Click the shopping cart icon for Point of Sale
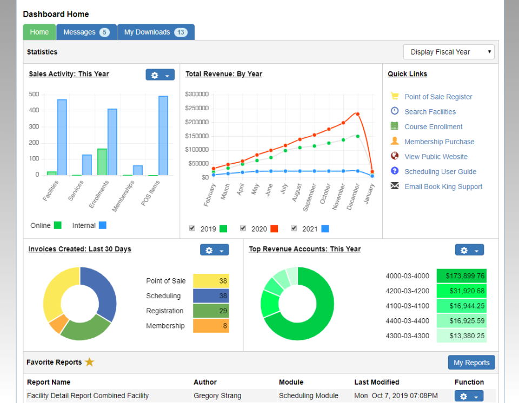Screen dimensions: 519x403 click(x=395, y=96)
